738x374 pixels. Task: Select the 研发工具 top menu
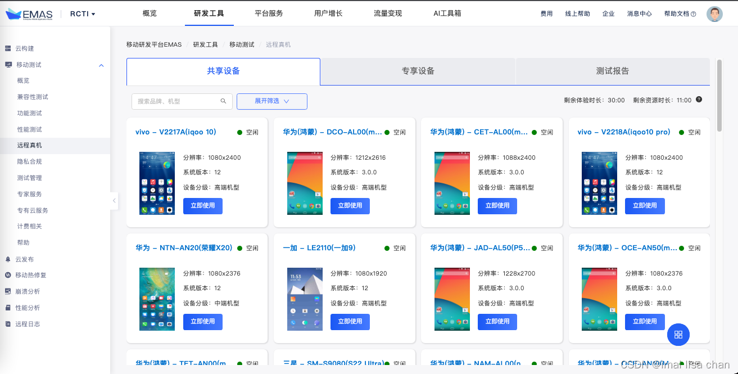click(x=209, y=13)
